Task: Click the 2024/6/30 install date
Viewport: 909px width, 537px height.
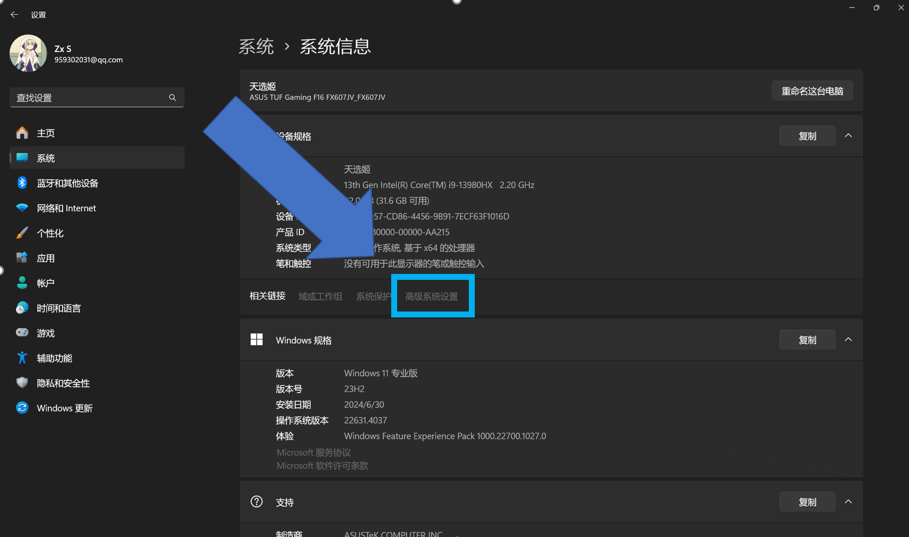Action: (x=364, y=405)
